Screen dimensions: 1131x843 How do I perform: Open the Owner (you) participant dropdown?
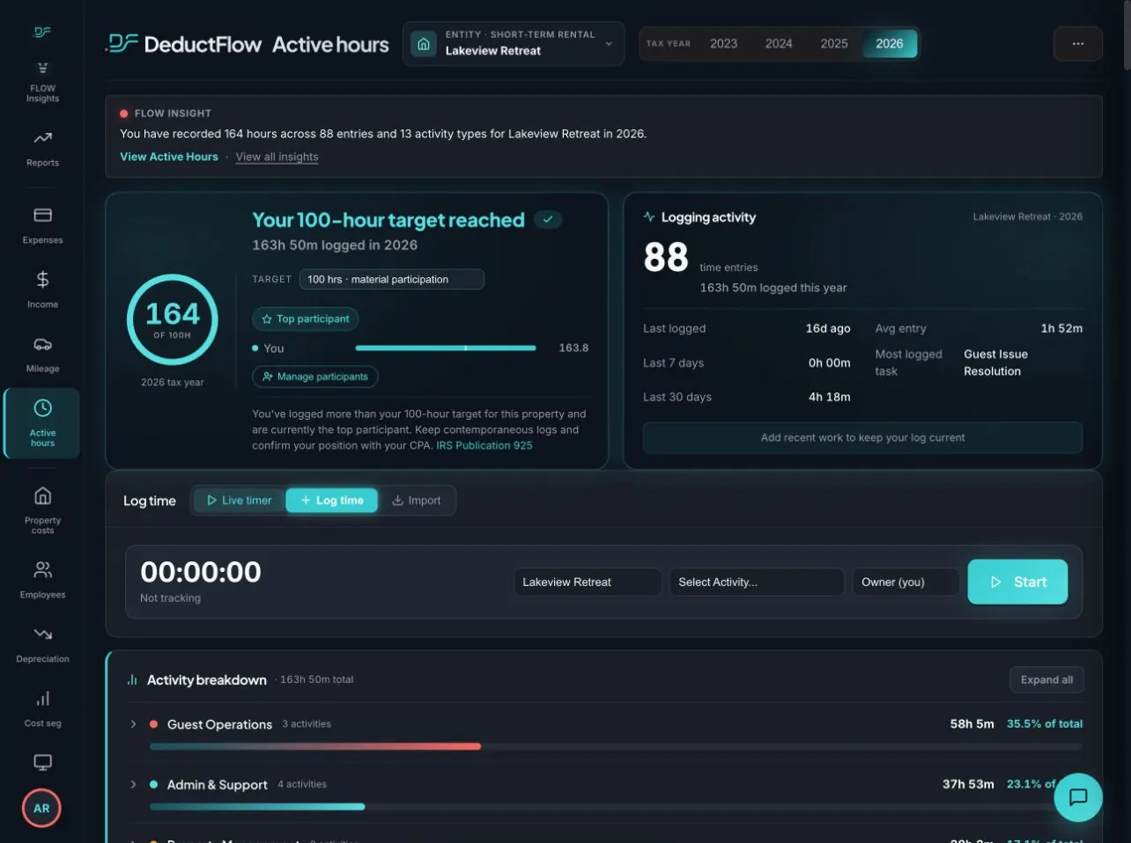click(x=906, y=582)
